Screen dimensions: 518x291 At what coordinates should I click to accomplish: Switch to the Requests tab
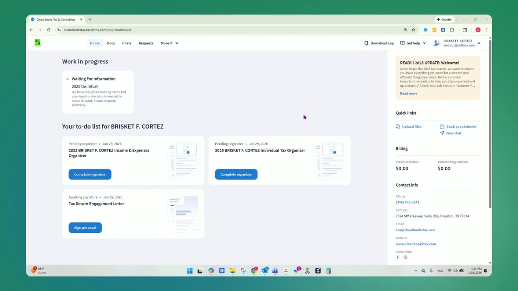pyautogui.click(x=146, y=43)
